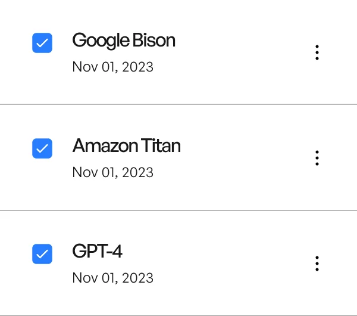Image resolution: width=357 pixels, height=316 pixels.
Task: Click the date under Google Bison
Action: point(112,67)
